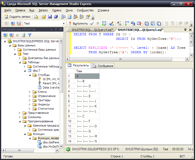Switch to the SQLQuery4.sql tab
Viewport: 195px width, 160px height.
[92, 30]
